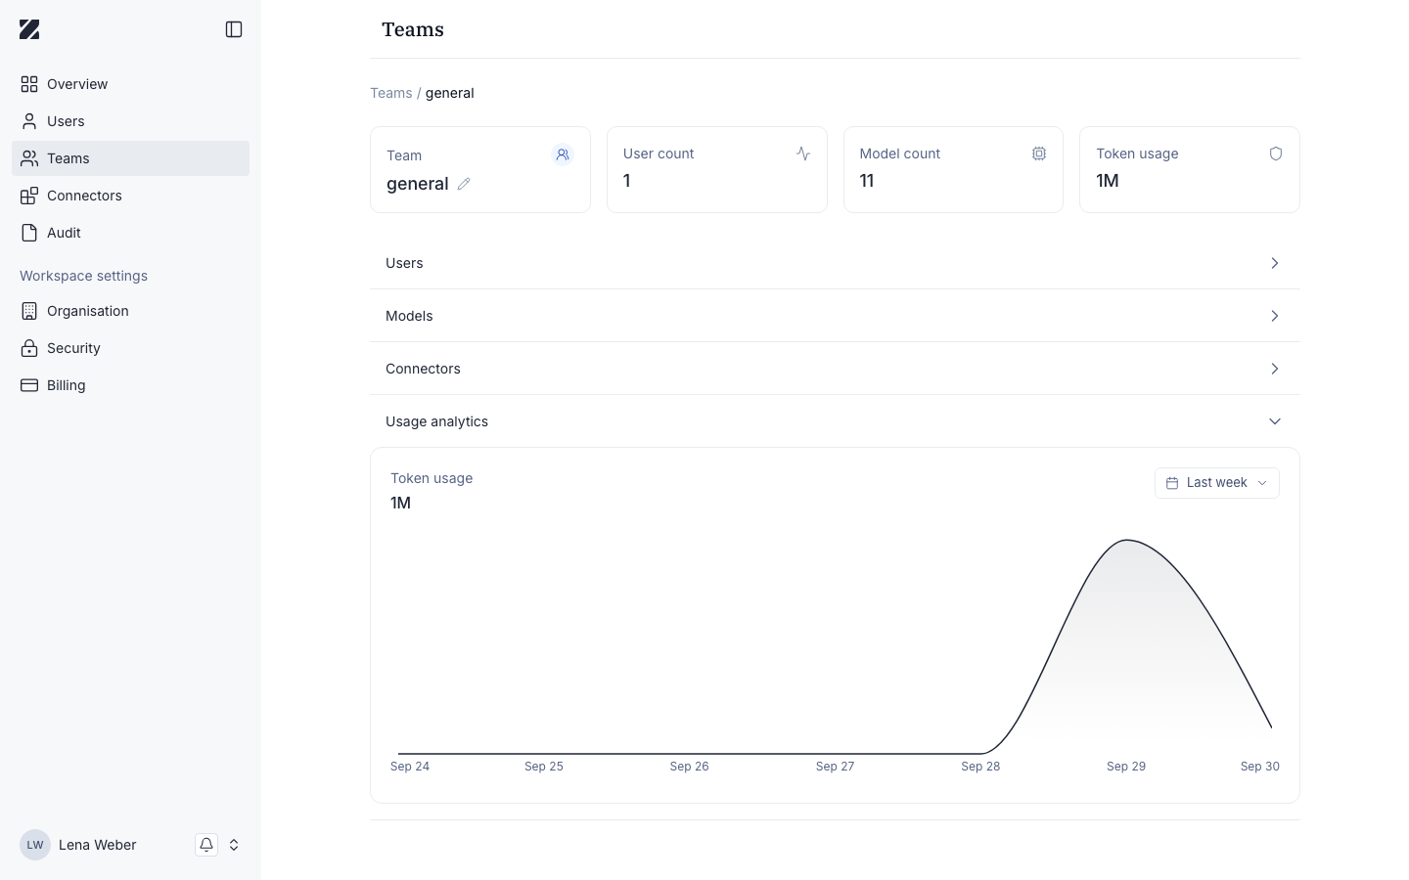Click the Model count value 11
Screen dimensions: 1409x880
click(867, 181)
